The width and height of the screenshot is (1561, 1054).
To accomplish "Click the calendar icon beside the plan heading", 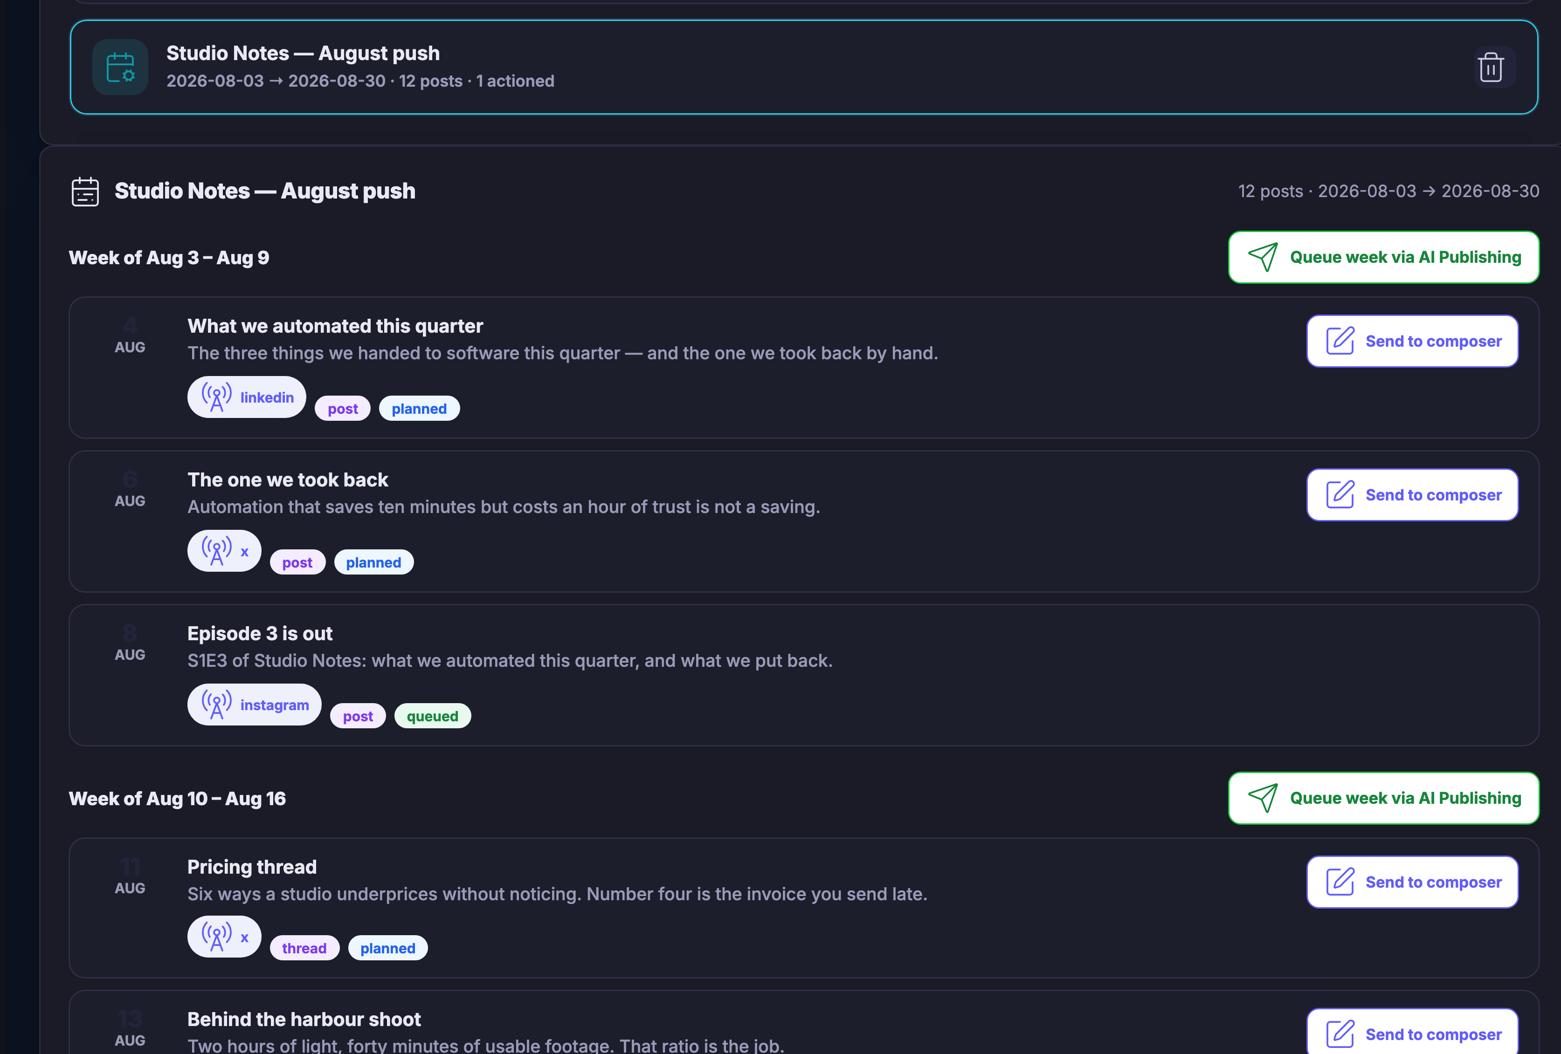I will click(x=85, y=192).
